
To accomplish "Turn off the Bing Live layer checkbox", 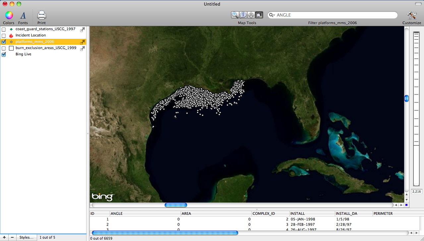I will coord(4,54).
